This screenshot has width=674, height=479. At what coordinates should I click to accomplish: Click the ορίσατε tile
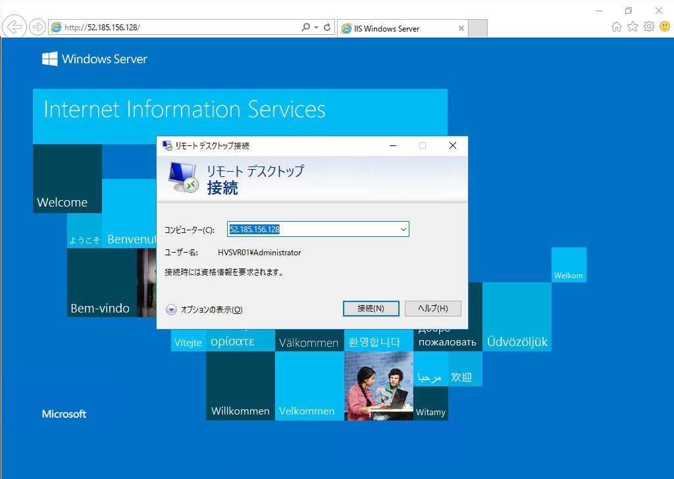240,341
